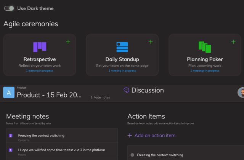This screenshot has height=160, width=244.
Task: Create new Daily Standup with plus icon
Action: pyautogui.click(x=151, y=42)
